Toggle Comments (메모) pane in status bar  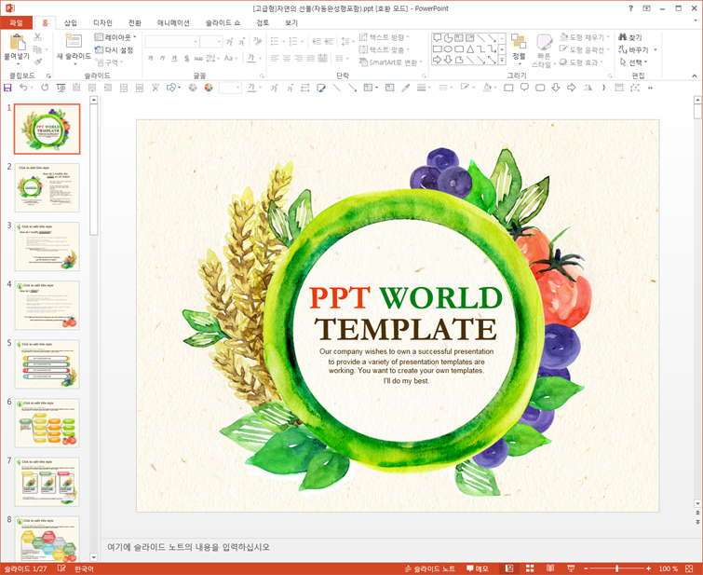[477, 568]
